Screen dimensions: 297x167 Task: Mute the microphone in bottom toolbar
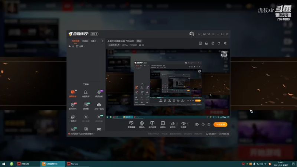pos(173,125)
